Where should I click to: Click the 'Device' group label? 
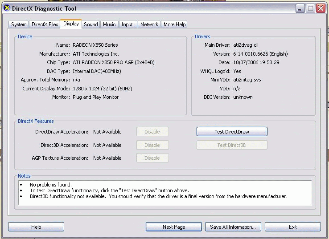click(x=25, y=36)
